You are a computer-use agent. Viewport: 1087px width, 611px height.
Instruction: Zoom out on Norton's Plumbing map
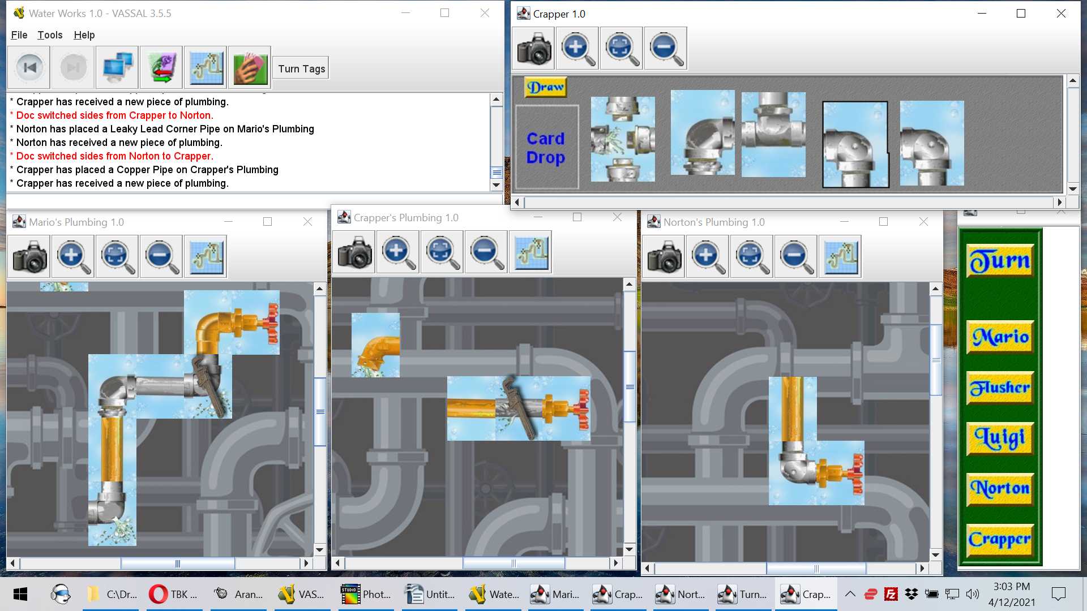tap(797, 256)
